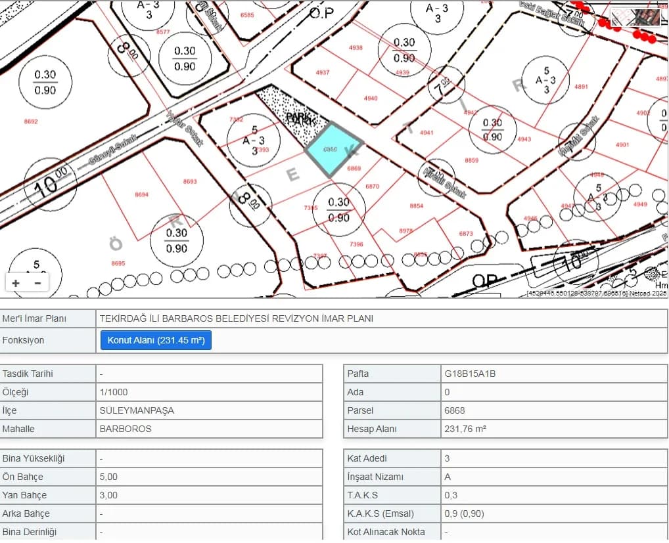Click the Pafta value G18B15A1B
This screenshot has width=669, height=543.
point(470,374)
